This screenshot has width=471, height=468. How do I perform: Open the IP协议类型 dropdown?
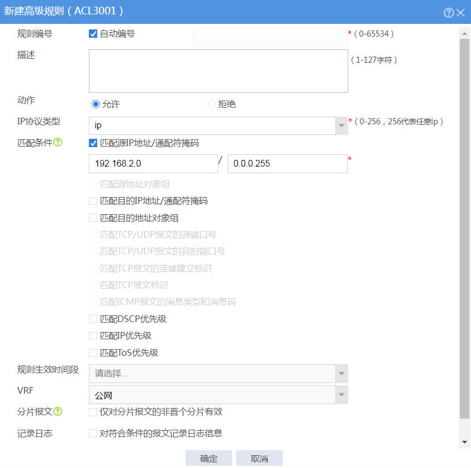342,126
